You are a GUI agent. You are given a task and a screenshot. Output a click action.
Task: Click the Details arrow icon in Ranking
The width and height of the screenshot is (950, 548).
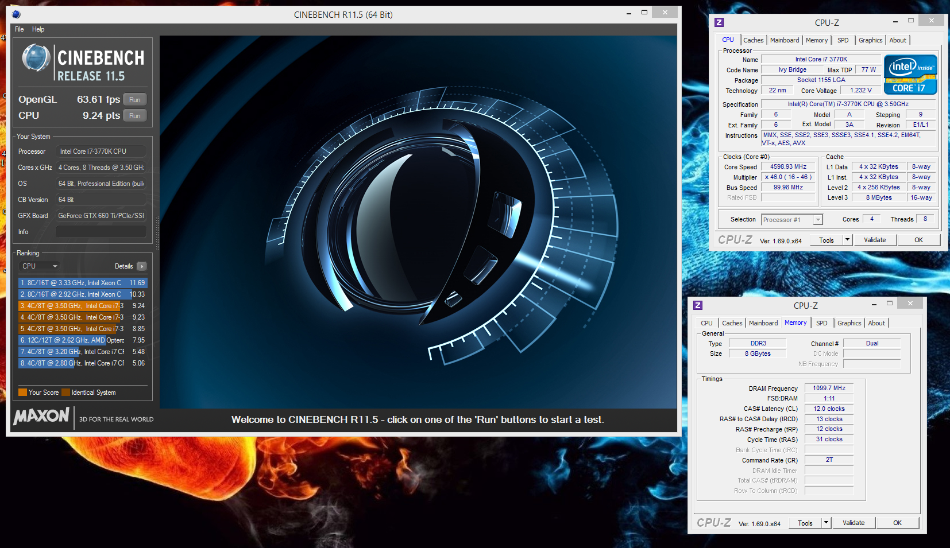pos(142,266)
